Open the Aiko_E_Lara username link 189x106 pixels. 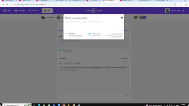175,11
